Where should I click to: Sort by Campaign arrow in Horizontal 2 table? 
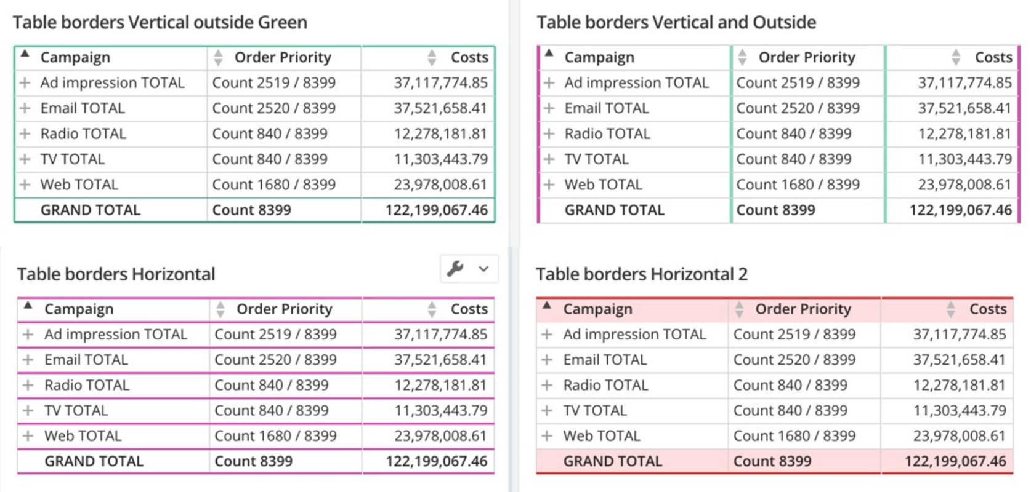[547, 305]
